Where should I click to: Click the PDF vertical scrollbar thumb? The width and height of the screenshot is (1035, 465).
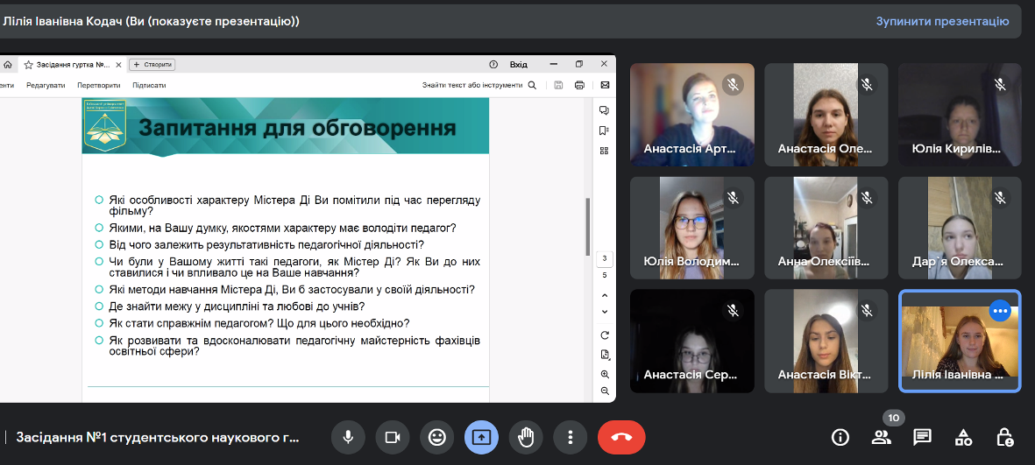click(587, 227)
